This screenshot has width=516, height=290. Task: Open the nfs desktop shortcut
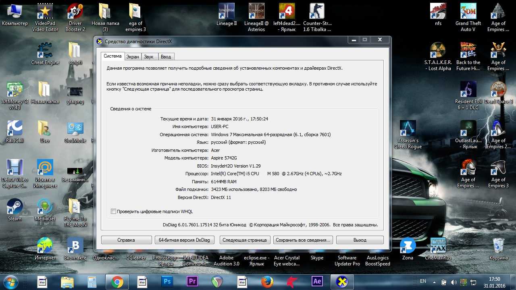pos(438,14)
